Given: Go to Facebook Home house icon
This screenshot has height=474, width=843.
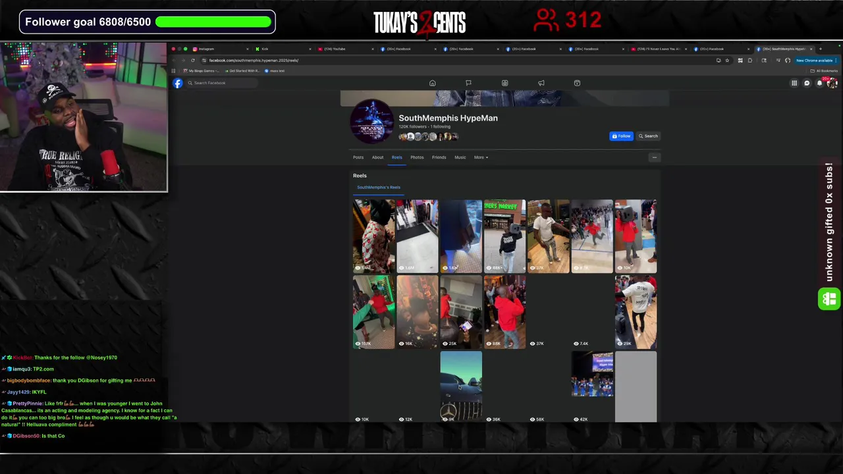Looking at the screenshot, I should point(433,83).
